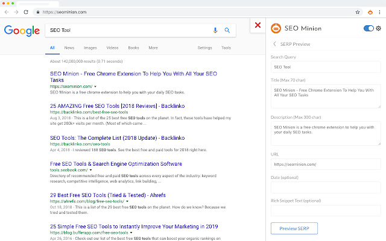Go back using the SERP Preview chevron
Screen dimensions: 386x241
pyautogui.click(x=275, y=44)
